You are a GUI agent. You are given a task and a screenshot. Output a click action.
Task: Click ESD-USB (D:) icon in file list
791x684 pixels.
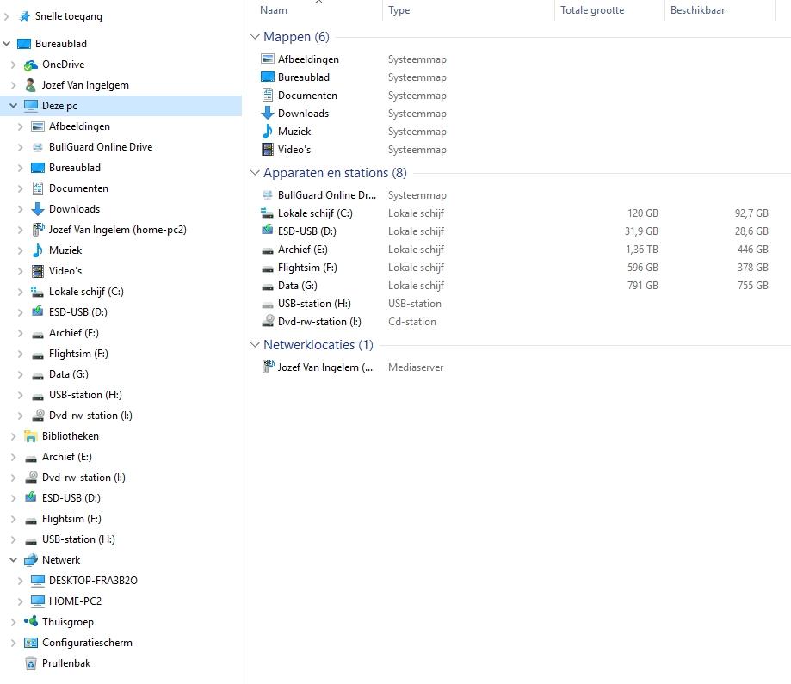point(268,231)
